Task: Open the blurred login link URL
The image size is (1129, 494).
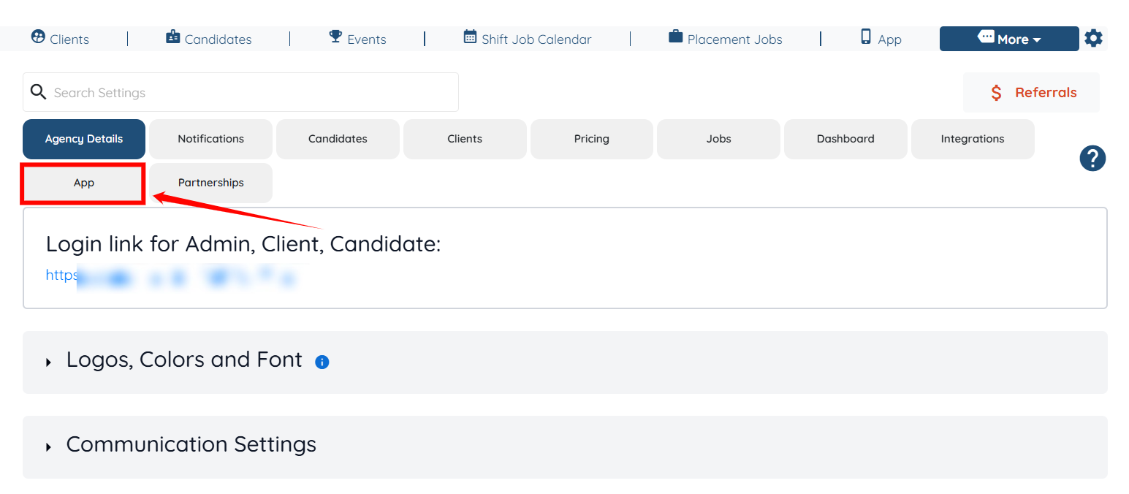Action: [x=170, y=276]
